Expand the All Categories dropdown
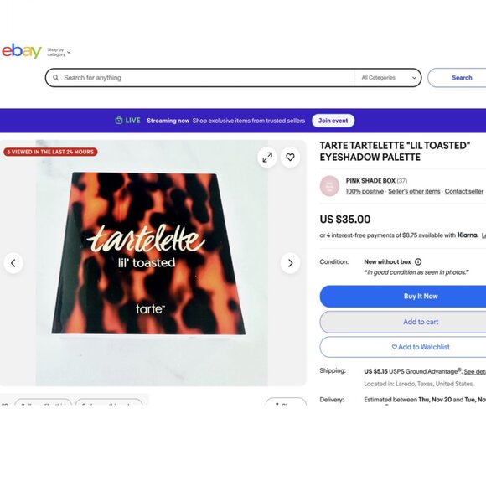Image resolution: width=486 pixels, height=486 pixels. click(389, 78)
